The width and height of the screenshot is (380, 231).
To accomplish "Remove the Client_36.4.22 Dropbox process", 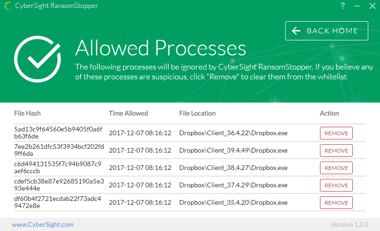I will click(336, 133).
